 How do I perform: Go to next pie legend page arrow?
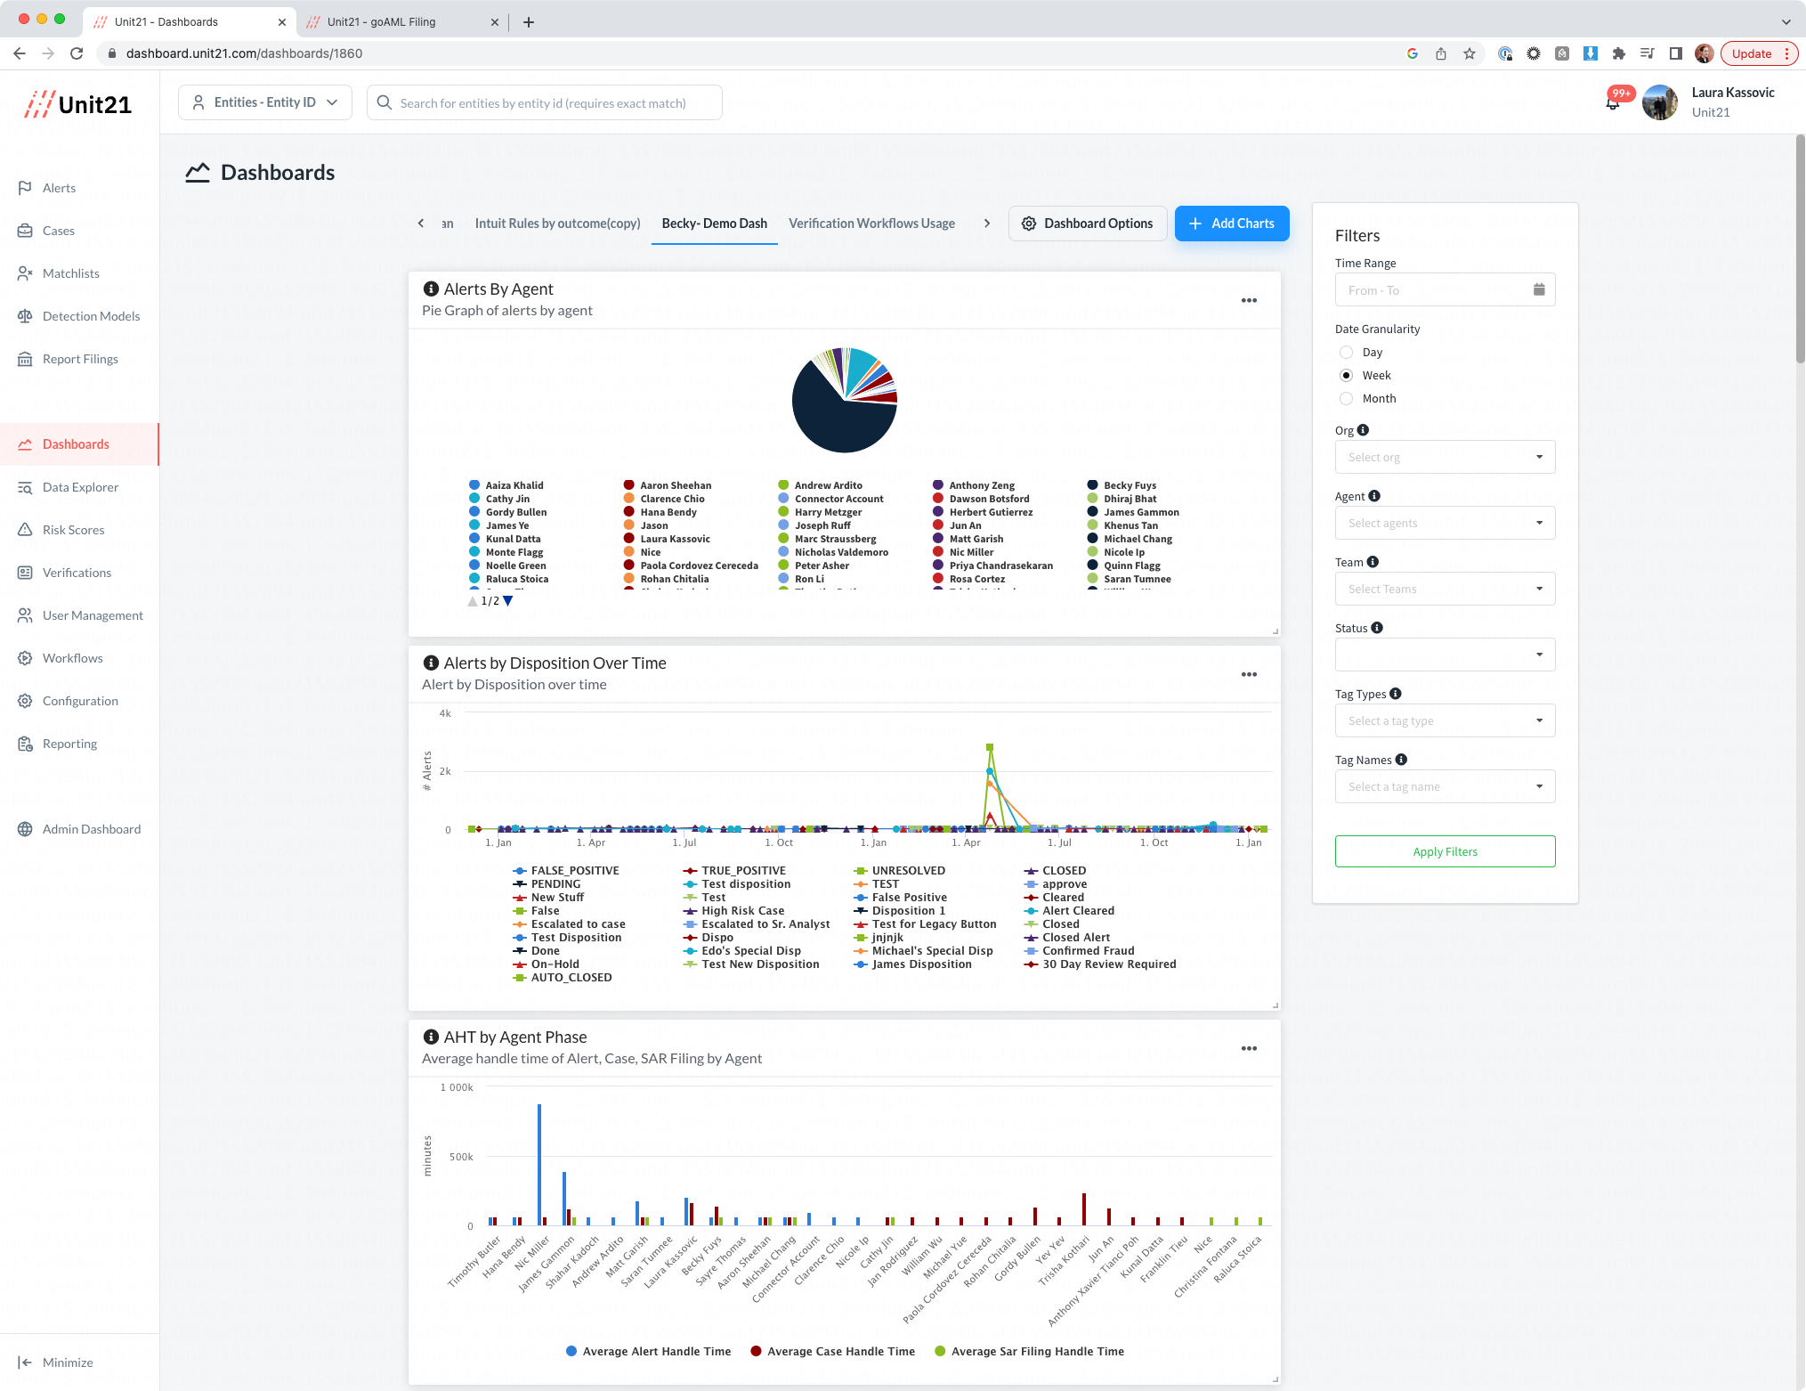pos(508,601)
